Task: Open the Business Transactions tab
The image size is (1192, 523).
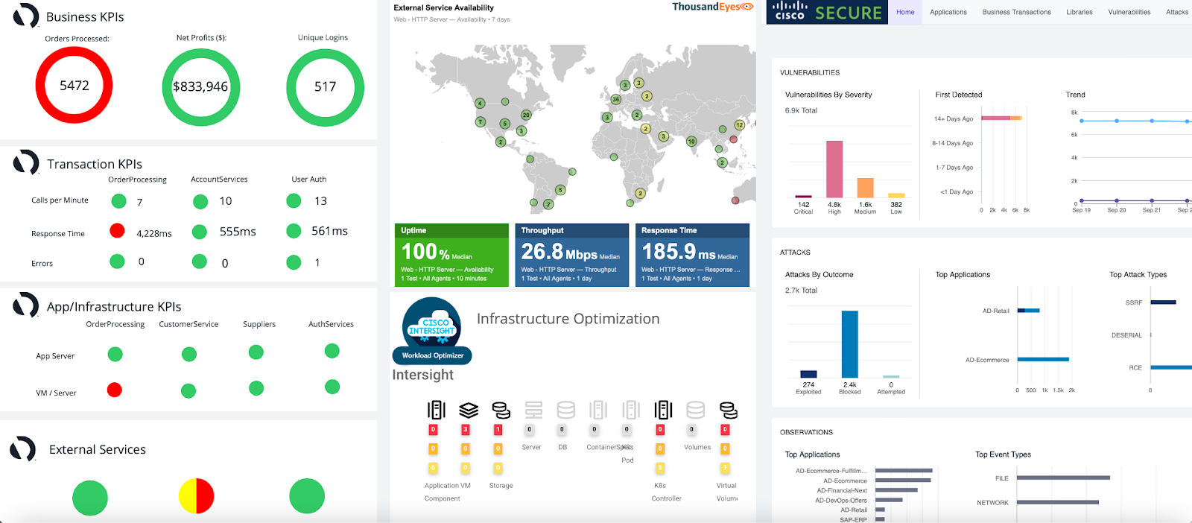Action: pos(1016,12)
